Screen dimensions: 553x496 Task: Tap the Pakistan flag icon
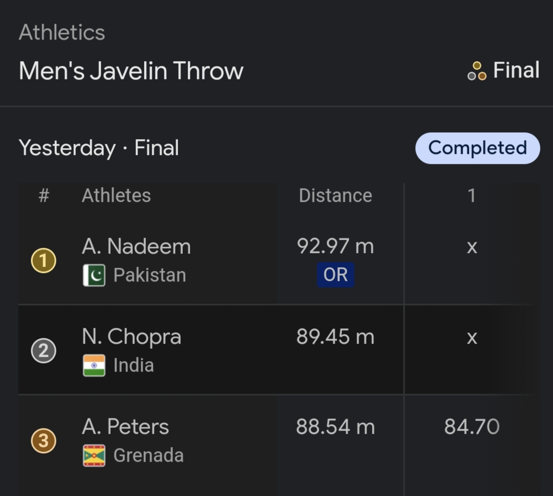coord(94,276)
